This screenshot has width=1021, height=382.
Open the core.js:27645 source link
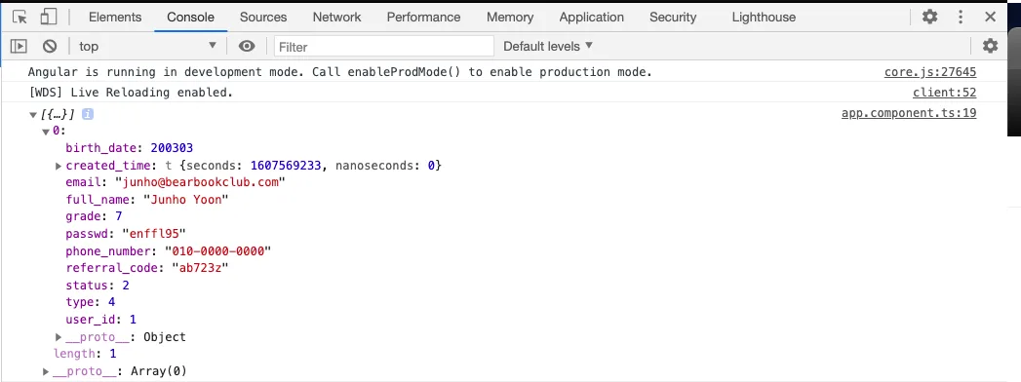click(x=930, y=72)
